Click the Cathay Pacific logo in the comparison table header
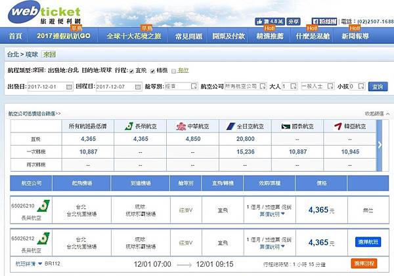The height and width of the screenshot is (276, 394). (286, 127)
